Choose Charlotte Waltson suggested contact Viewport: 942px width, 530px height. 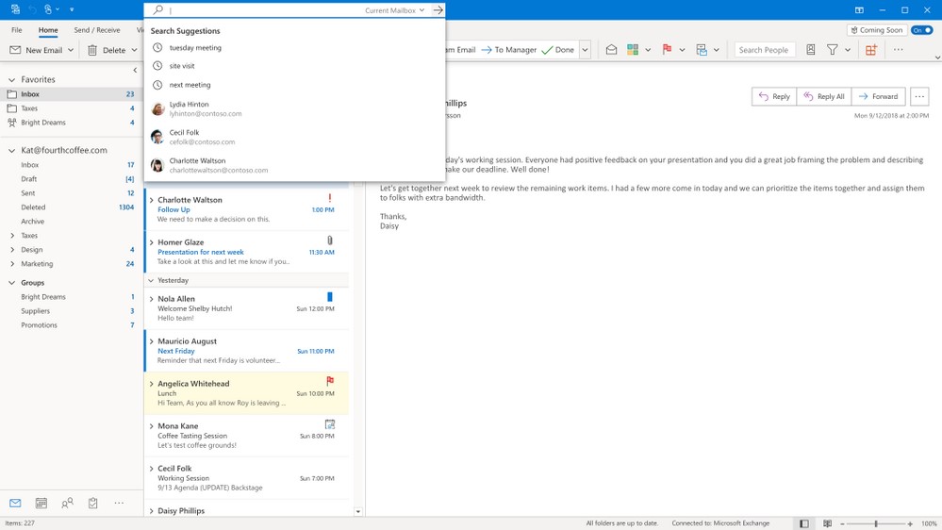(x=294, y=165)
